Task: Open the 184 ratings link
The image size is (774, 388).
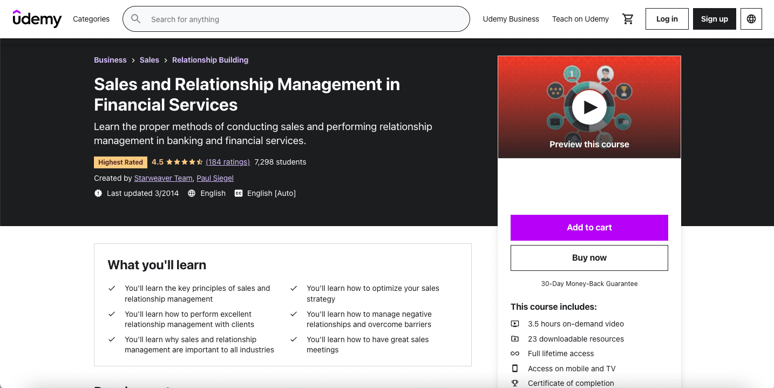Action: tap(227, 162)
